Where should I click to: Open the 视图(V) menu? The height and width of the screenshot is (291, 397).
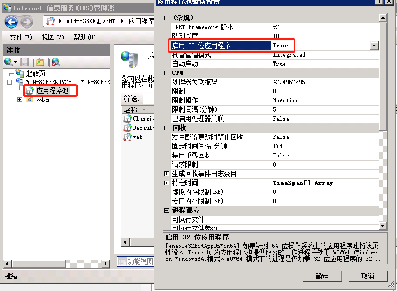point(53,38)
